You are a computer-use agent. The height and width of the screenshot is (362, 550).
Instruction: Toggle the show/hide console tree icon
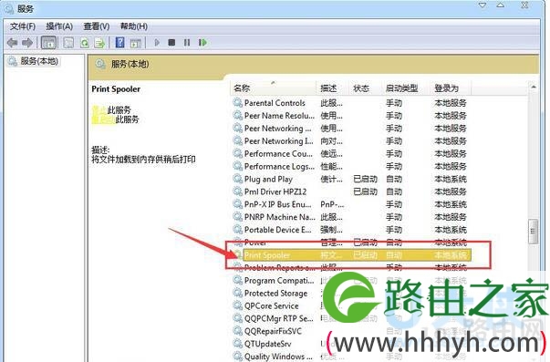pos(48,43)
